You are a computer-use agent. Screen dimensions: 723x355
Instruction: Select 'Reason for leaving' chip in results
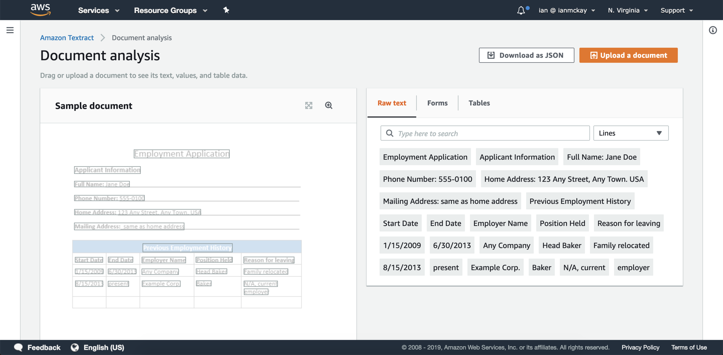629,223
